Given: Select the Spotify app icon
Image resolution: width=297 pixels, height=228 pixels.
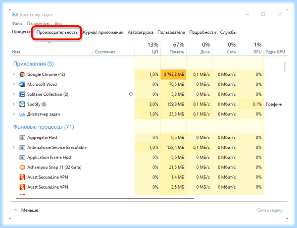Looking at the screenshot, I should click(x=22, y=104).
